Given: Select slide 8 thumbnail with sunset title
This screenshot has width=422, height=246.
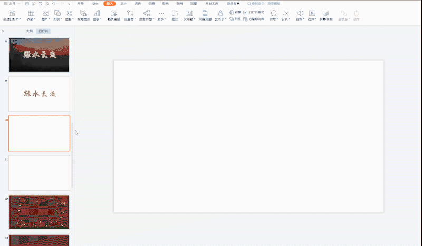Looking at the screenshot, I should [x=39, y=55].
